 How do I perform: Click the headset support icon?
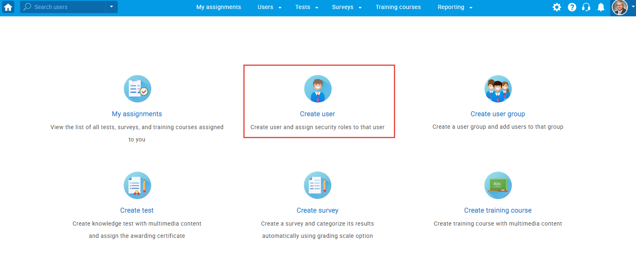(x=586, y=7)
